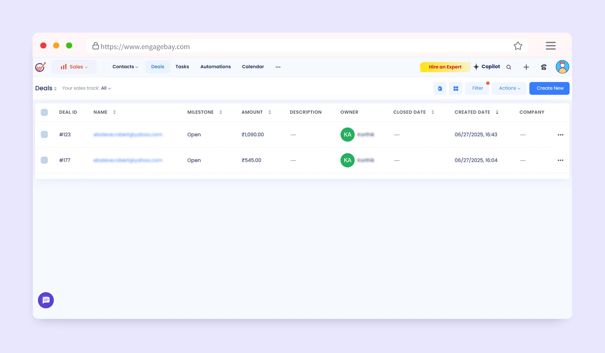The height and width of the screenshot is (353, 605).
Task: Click the EngageBay logo icon
Action: tap(41, 67)
